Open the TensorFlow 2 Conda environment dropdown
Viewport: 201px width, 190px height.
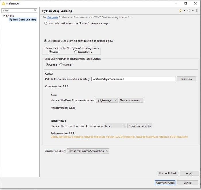click(x=115, y=126)
